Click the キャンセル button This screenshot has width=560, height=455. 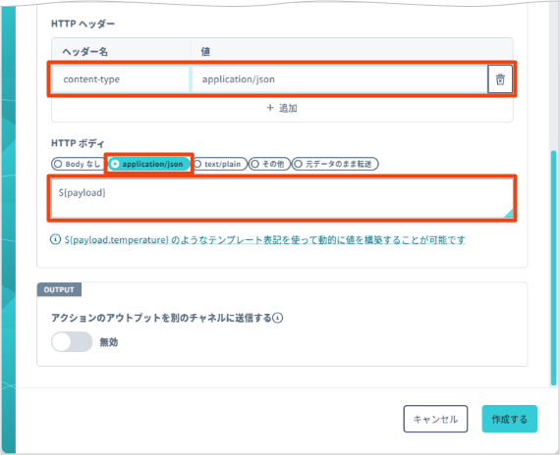click(x=435, y=419)
